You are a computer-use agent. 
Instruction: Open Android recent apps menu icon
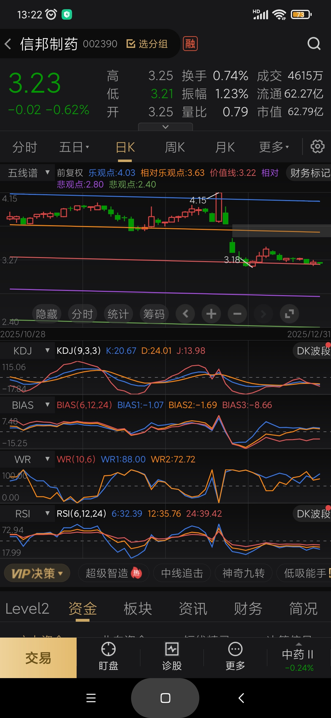(91, 698)
